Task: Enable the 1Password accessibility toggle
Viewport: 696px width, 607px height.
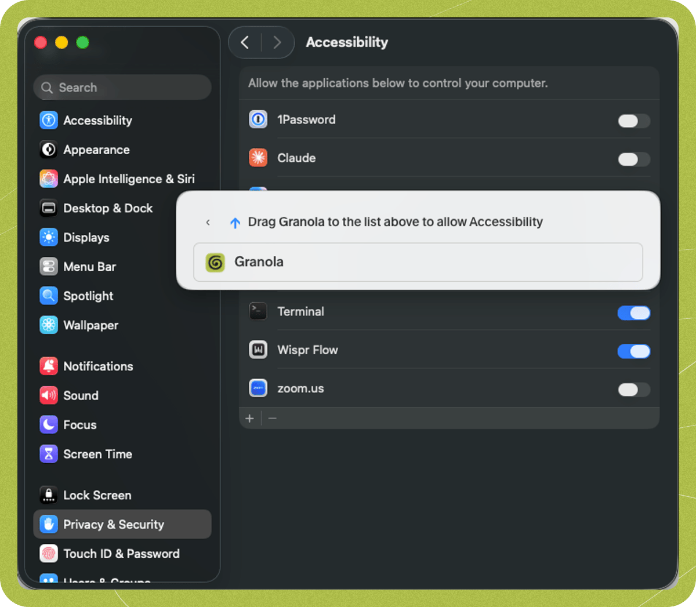Action: pos(634,121)
